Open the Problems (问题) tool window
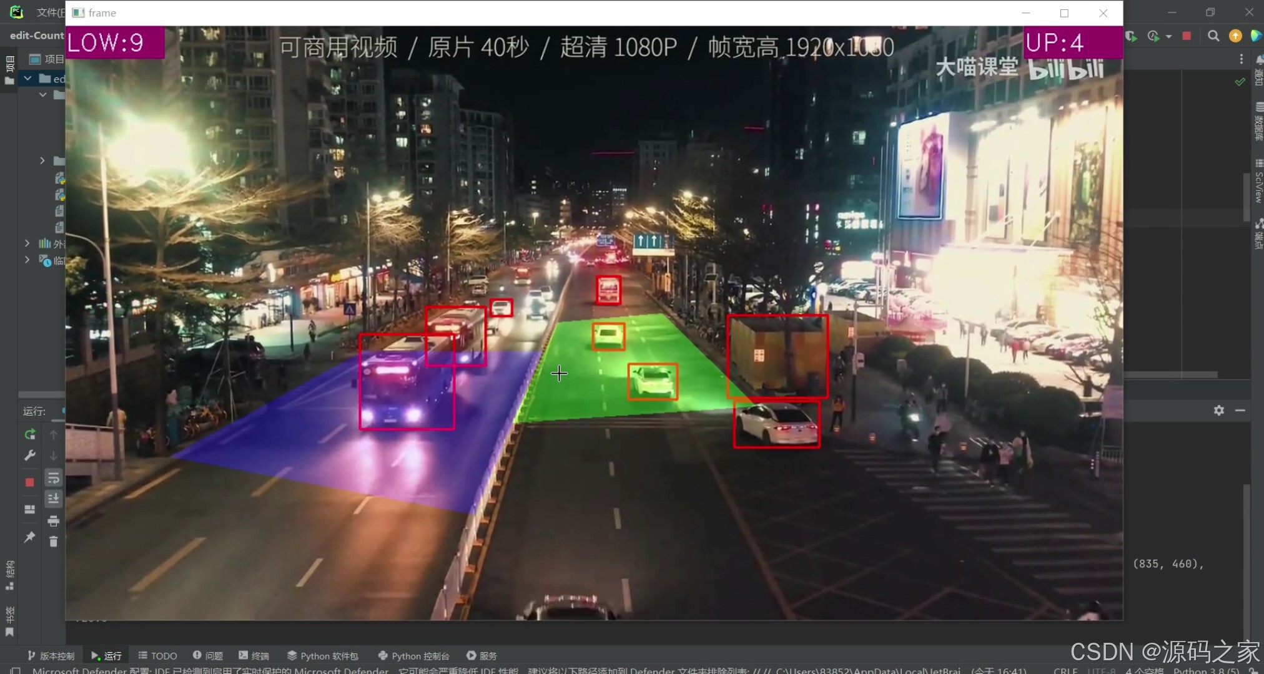This screenshot has width=1264, height=674. pos(208,656)
